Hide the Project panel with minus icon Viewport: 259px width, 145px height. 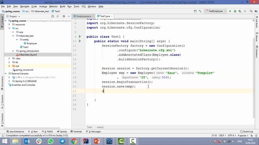69,16
